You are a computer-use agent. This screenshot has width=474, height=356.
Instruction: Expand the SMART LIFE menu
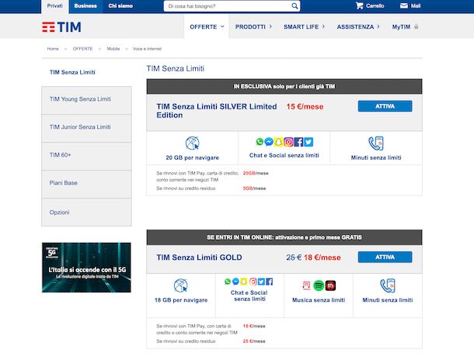click(305, 26)
